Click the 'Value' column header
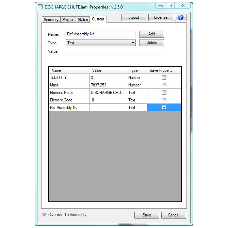This screenshot has width=228, height=228. tap(108, 70)
